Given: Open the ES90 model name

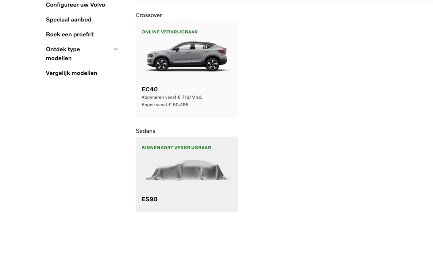Looking at the screenshot, I should click(x=149, y=199).
